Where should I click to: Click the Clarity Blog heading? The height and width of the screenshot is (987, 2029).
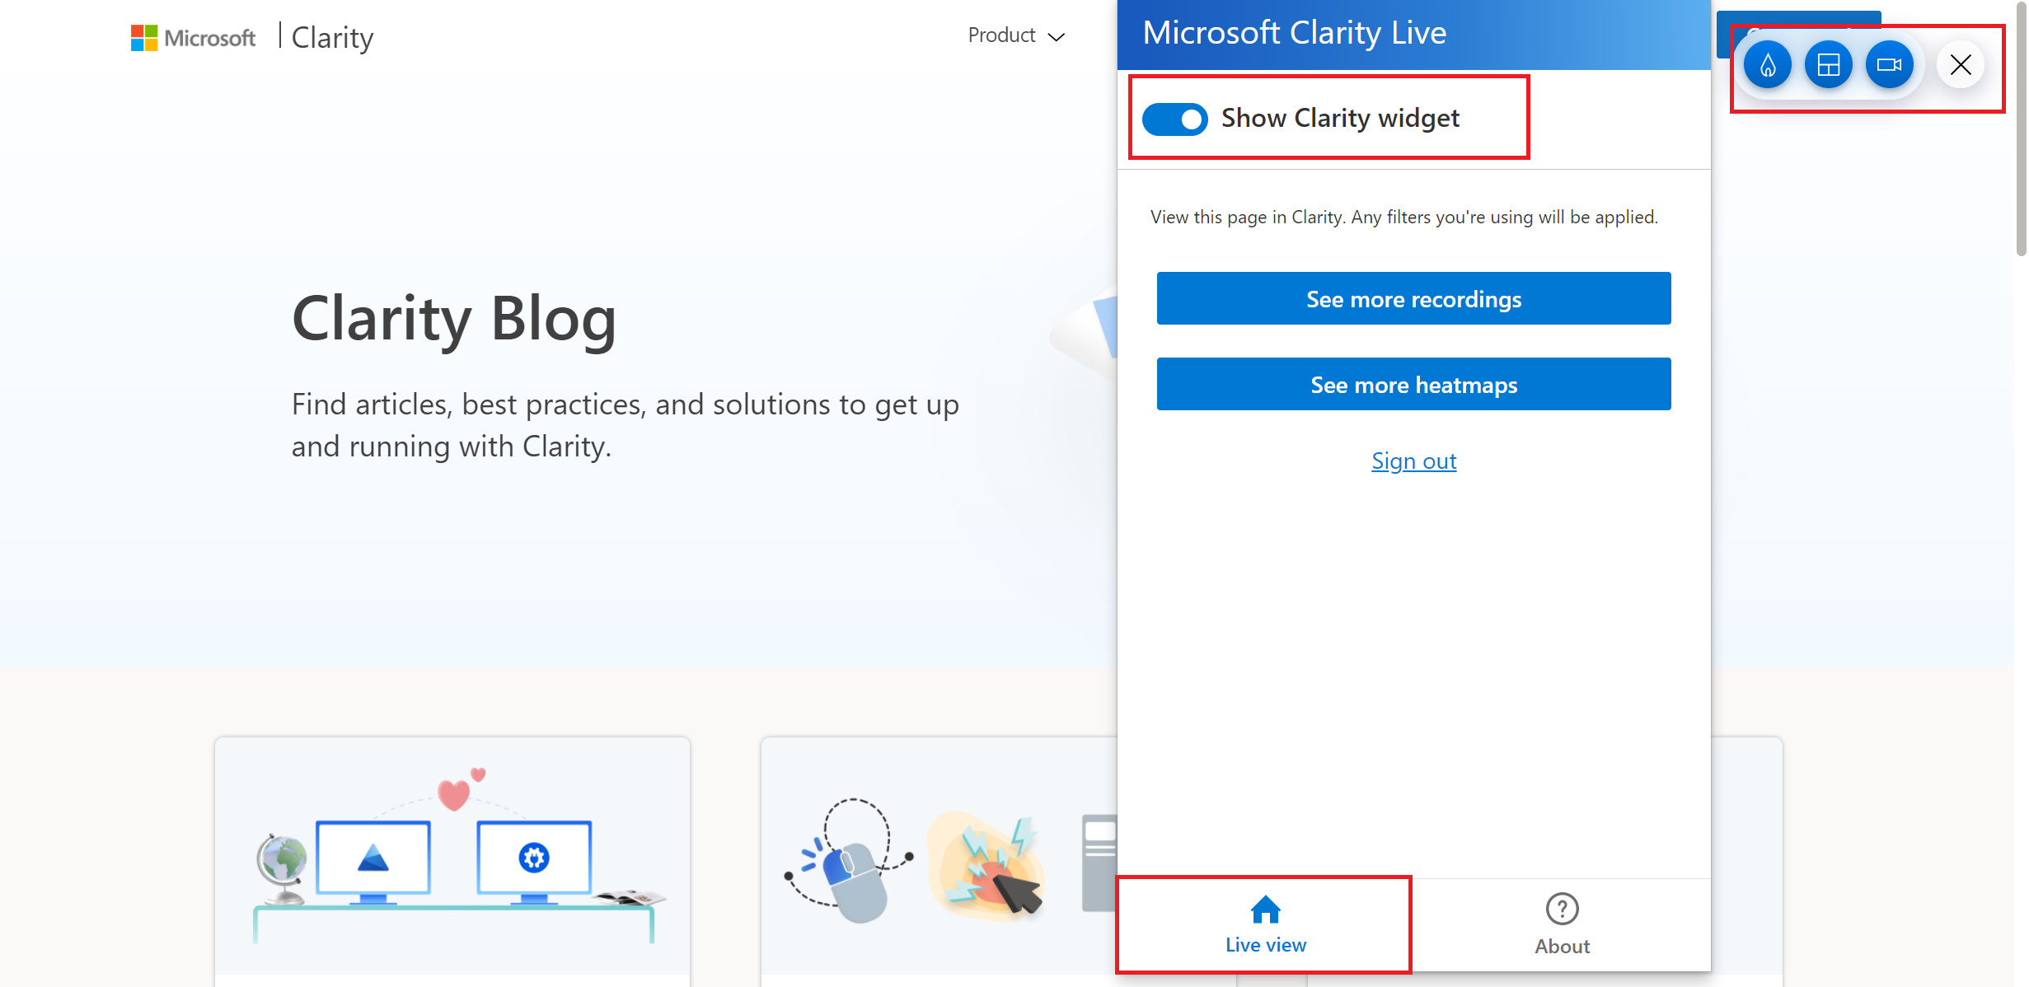[454, 319]
